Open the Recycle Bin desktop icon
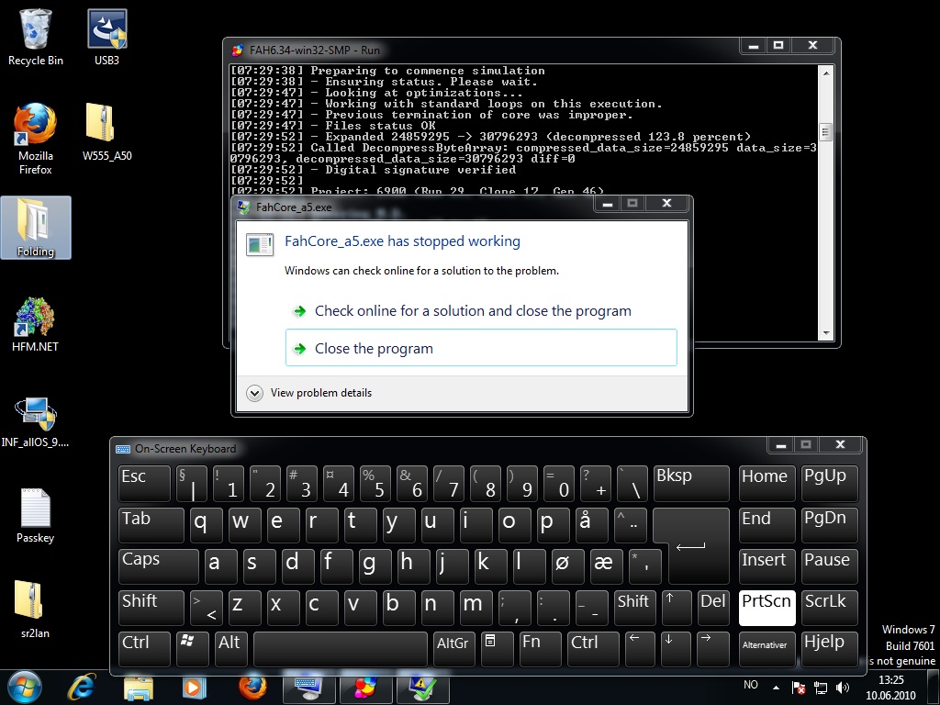 pos(36,37)
